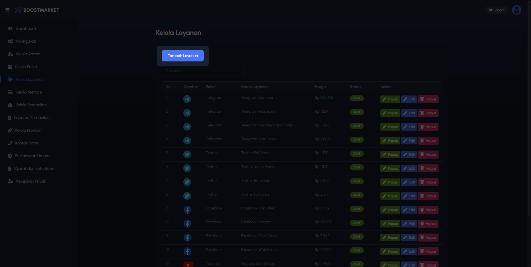Viewport: 531px width, 267px height.
Task: Click the Youtube Live Stream row YouTube icon
Action: click(x=188, y=265)
